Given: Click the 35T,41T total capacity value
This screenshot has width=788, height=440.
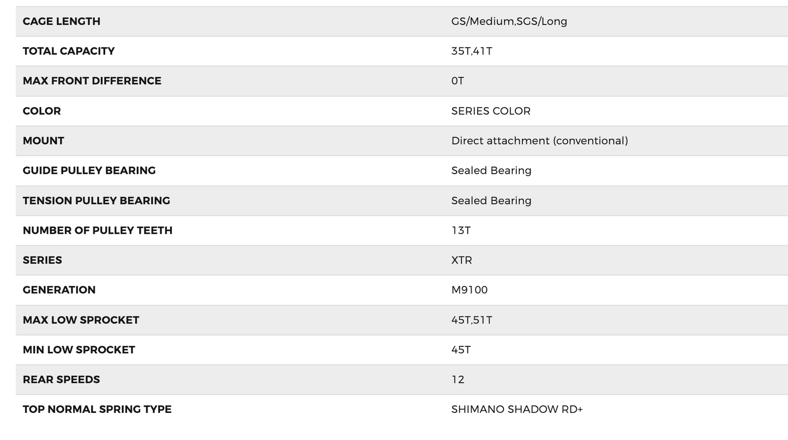Looking at the screenshot, I should (472, 51).
